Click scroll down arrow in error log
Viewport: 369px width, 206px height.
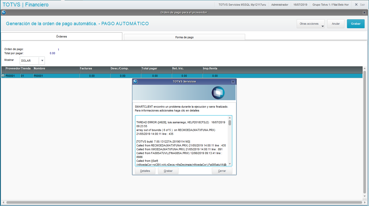pyautogui.click(x=230, y=164)
